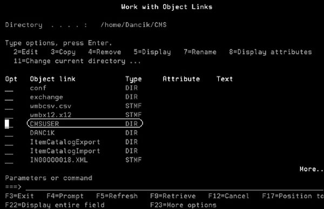This screenshot has width=324, height=209.
Task: Click the DIR type of ItemCatalogImport row
Action: tap(131, 151)
